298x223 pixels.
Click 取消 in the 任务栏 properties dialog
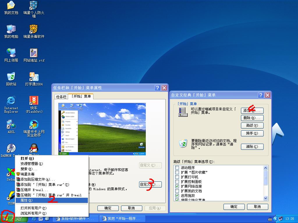[132, 208]
